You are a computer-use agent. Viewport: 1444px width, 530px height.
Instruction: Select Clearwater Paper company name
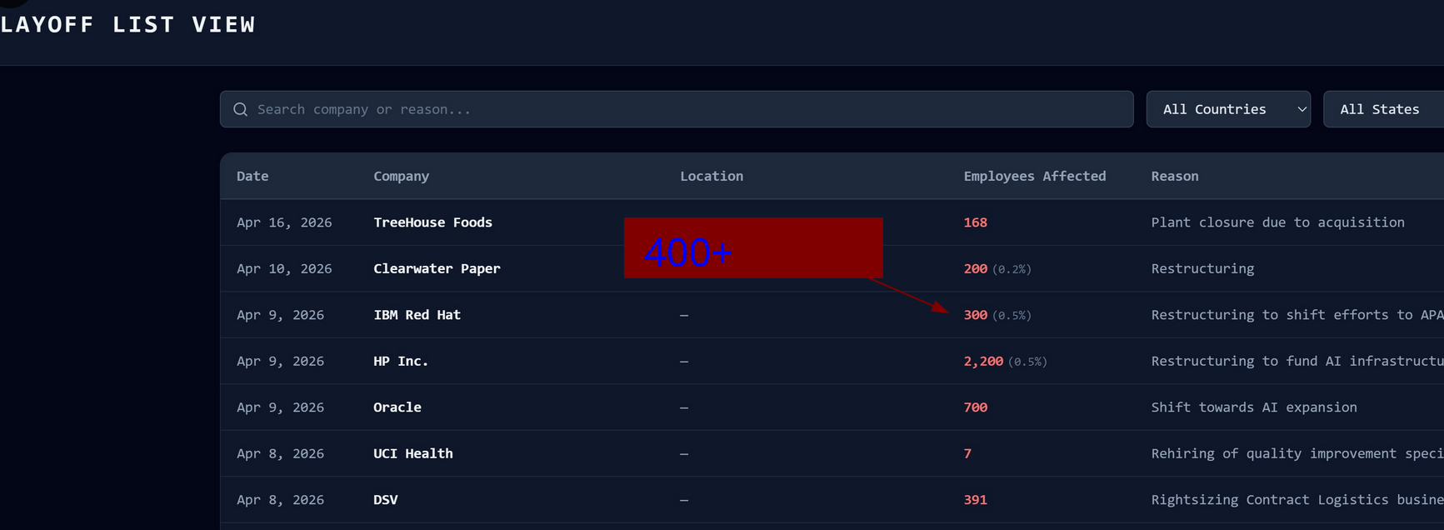click(x=437, y=268)
